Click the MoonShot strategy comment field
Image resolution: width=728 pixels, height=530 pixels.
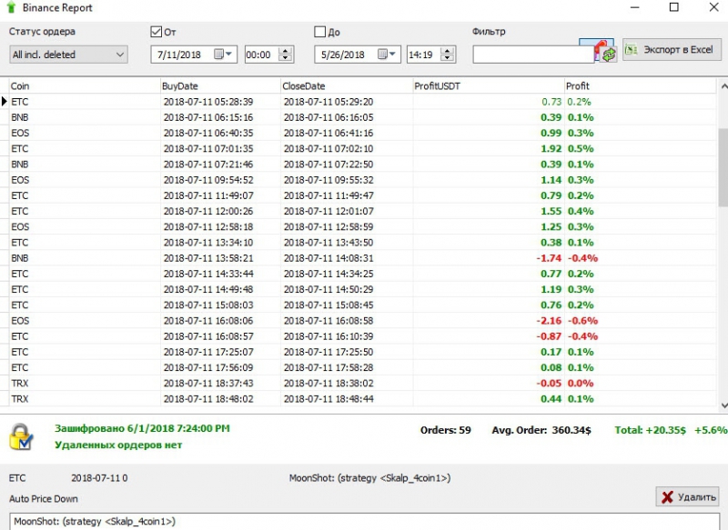pos(365,521)
